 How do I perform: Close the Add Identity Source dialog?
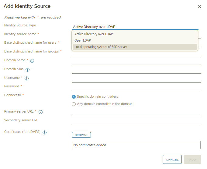click(199, 6)
